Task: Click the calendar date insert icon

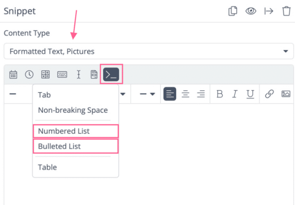Action: (x=13, y=74)
